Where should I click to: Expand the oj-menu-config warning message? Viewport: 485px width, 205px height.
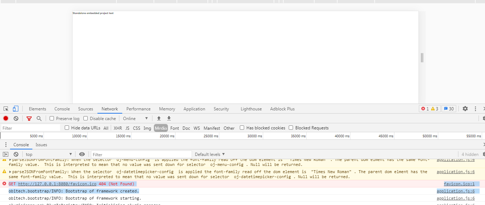pos(10,160)
